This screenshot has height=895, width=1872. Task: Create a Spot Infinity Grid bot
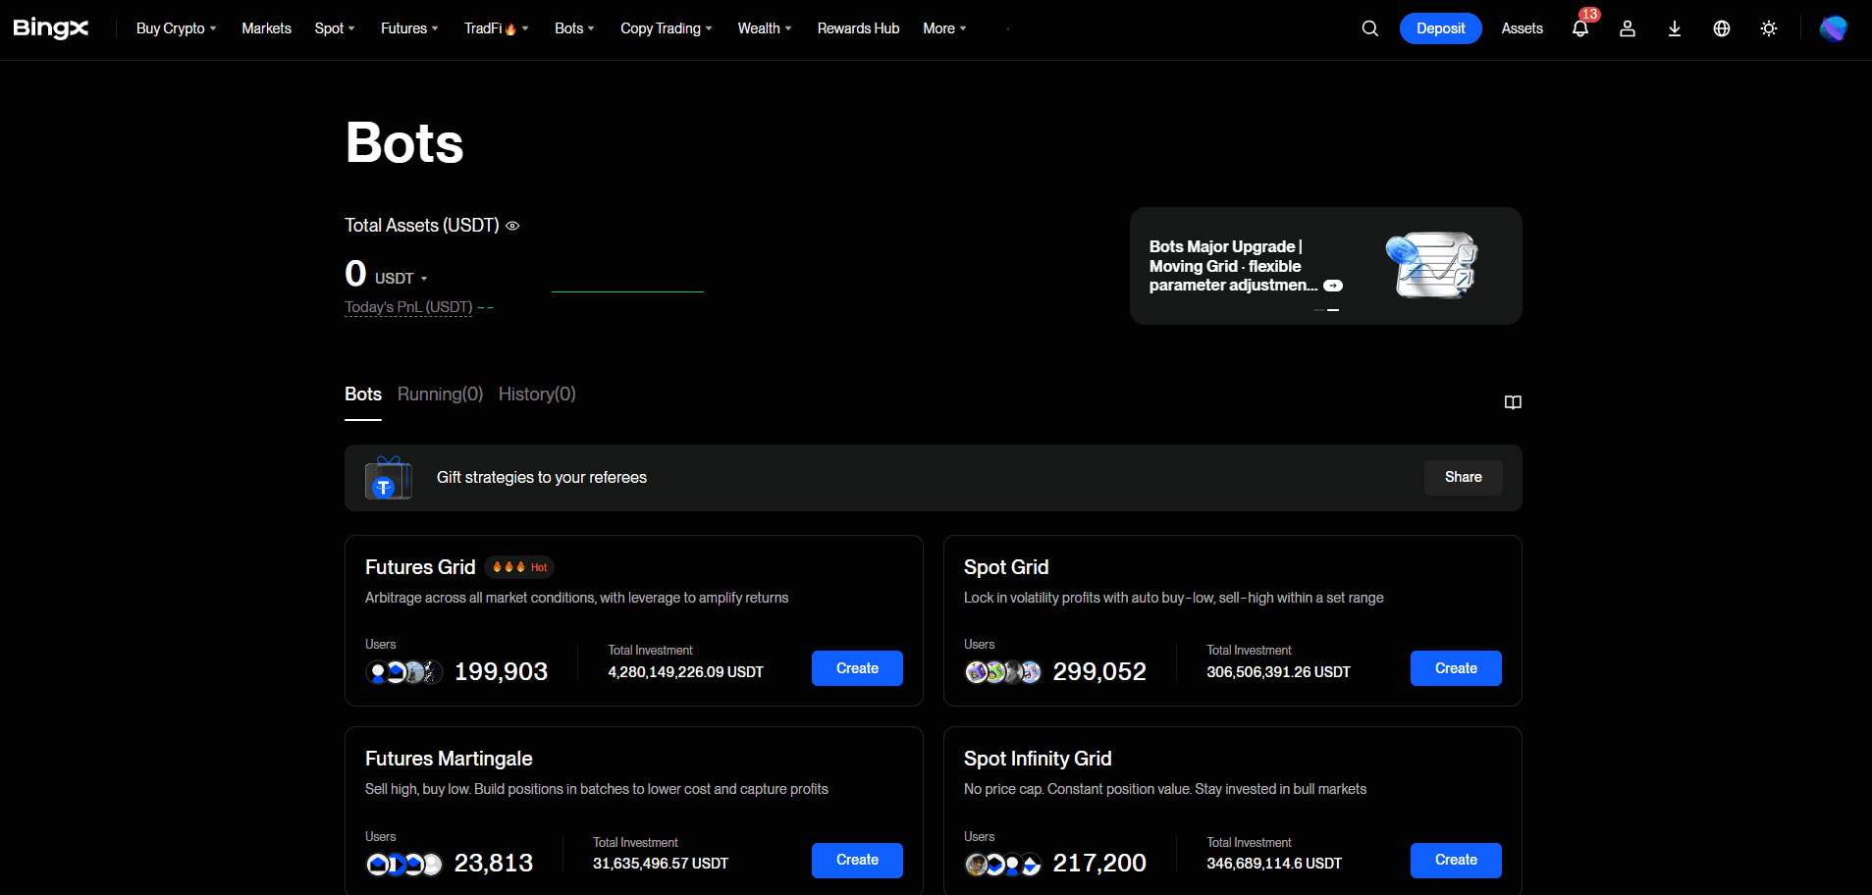click(x=1456, y=861)
